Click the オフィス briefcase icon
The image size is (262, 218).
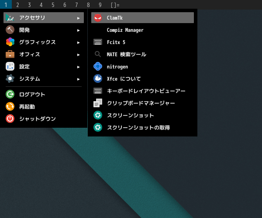10,54
